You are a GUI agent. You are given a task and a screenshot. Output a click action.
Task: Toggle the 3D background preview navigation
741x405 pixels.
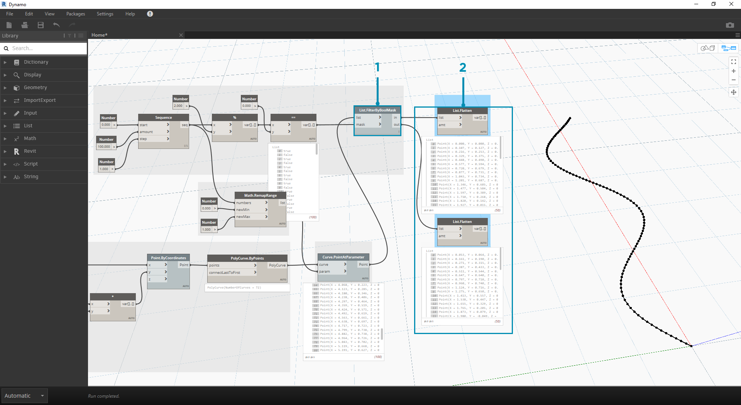click(x=708, y=48)
